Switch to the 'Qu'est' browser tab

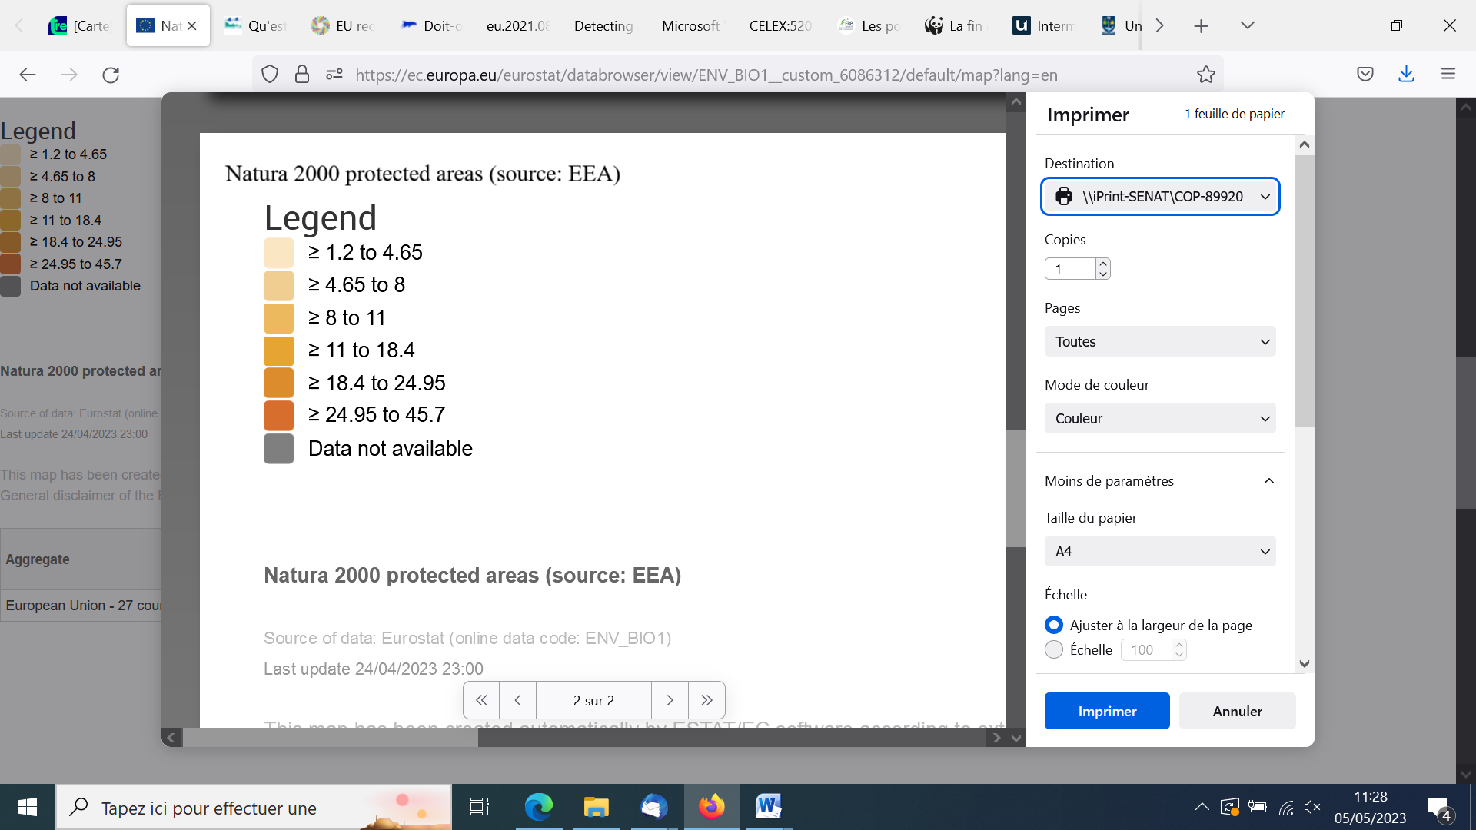pyautogui.click(x=255, y=25)
